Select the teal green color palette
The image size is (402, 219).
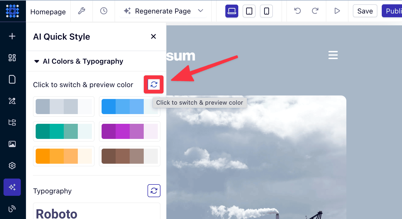pyautogui.click(x=64, y=131)
